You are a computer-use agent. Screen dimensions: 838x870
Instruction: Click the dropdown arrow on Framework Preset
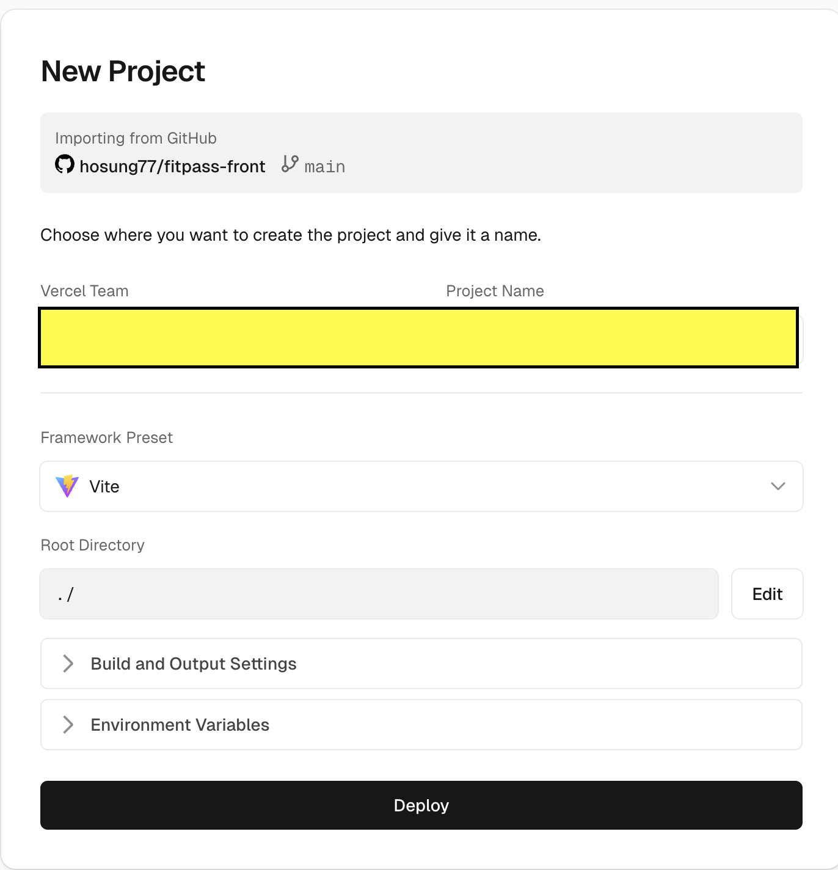click(777, 486)
